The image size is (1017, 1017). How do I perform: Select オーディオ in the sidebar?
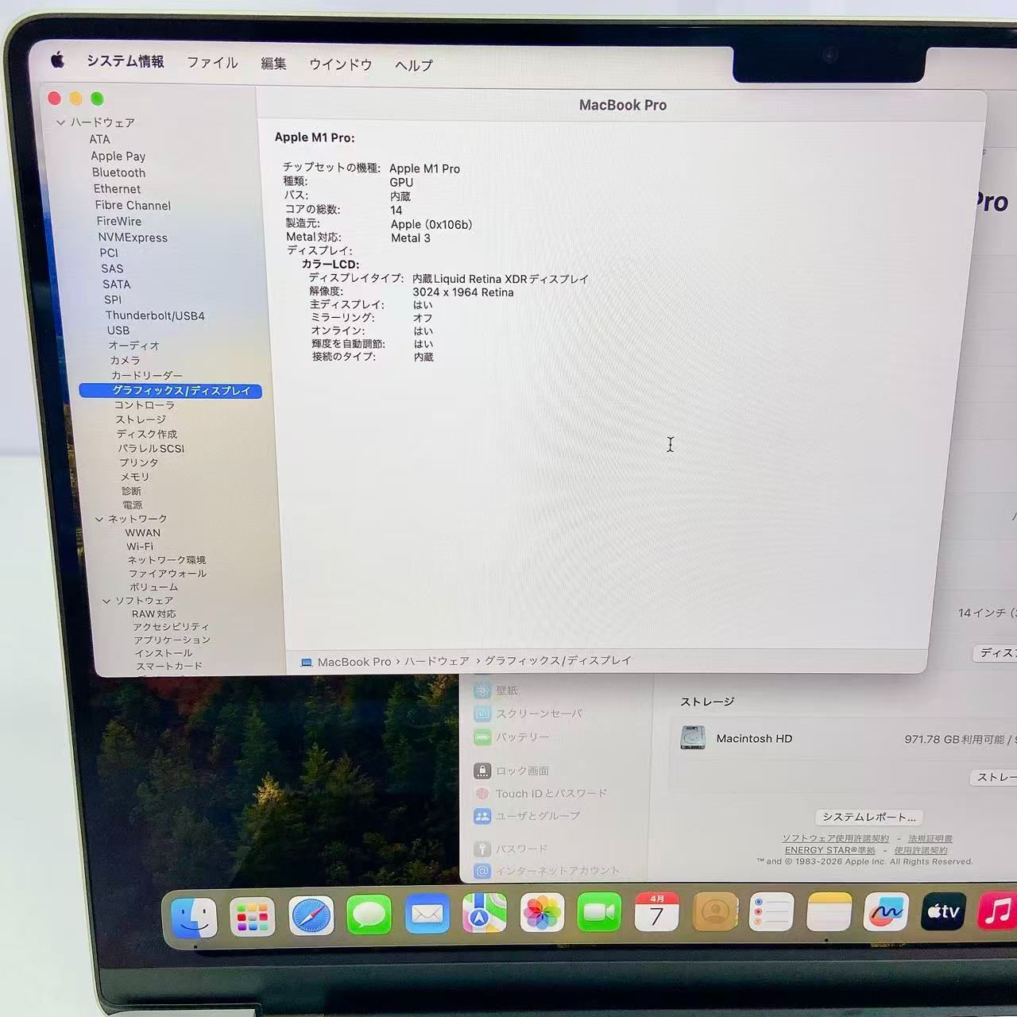pos(134,346)
